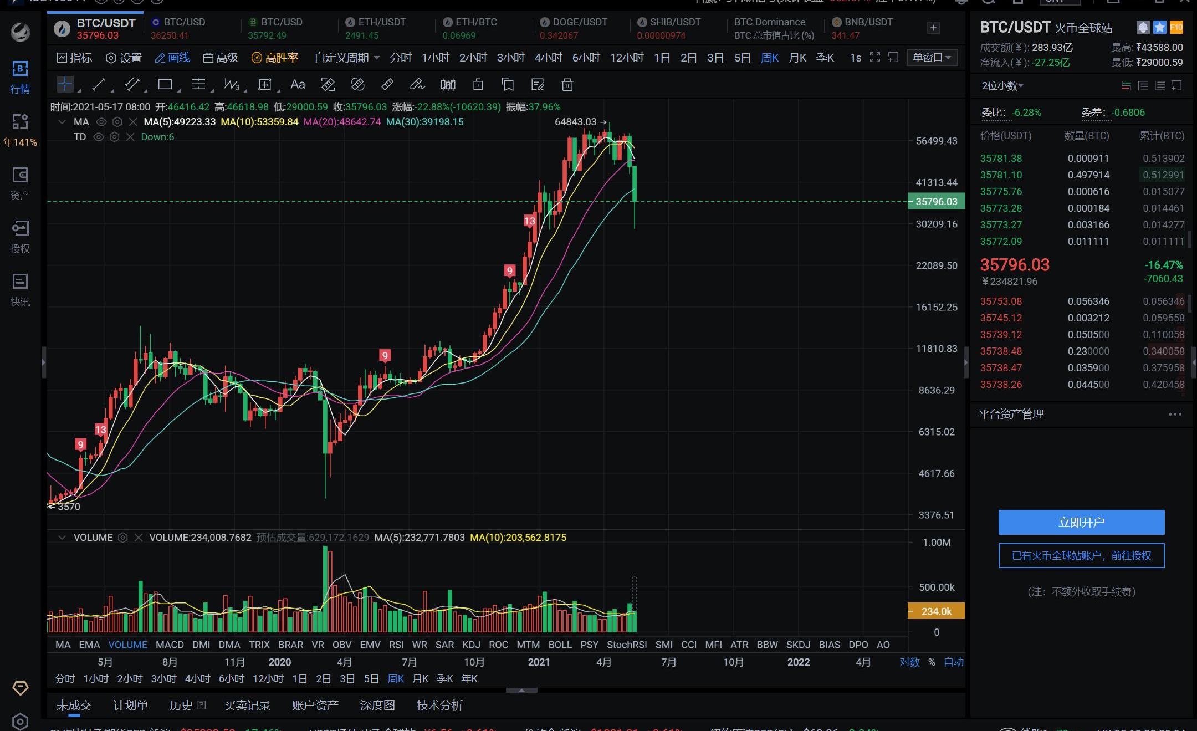The image size is (1197, 731).
Task: Hide the MA indicator with eye icon
Action: point(101,122)
